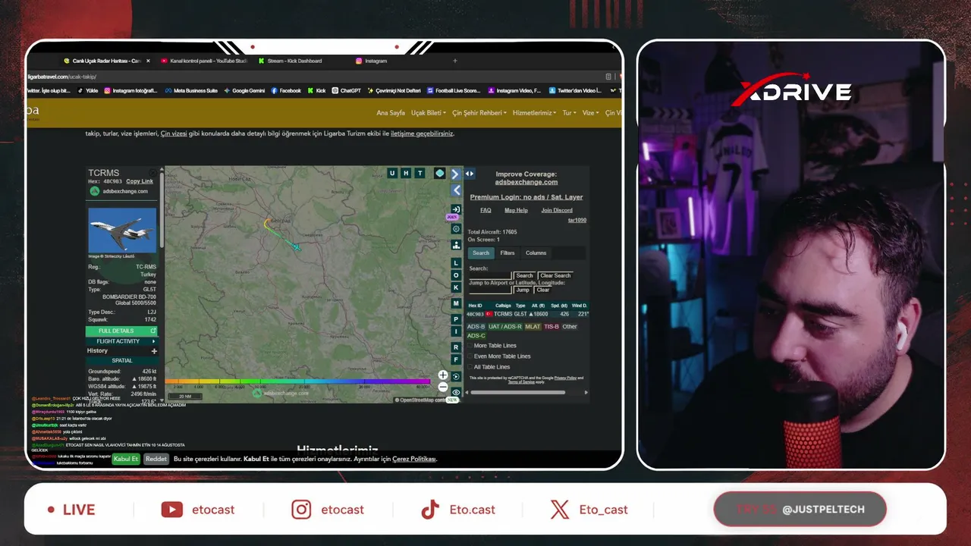The height and width of the screenshot is (546, 971).
Task: Open the Join Discord link
Action: click(x=557, y=210)
